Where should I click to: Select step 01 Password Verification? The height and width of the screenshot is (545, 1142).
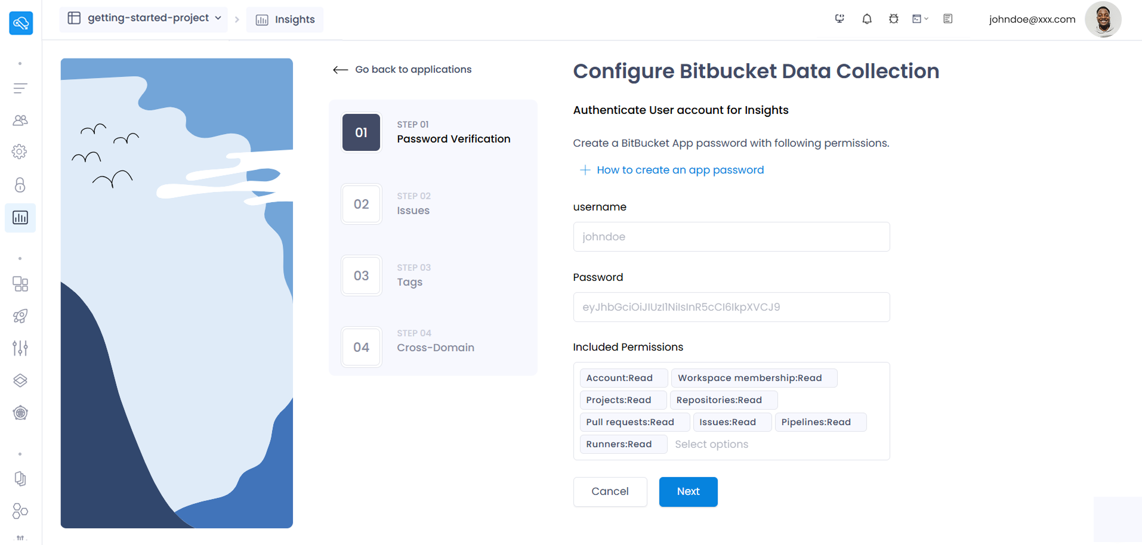tap(433, 132)
